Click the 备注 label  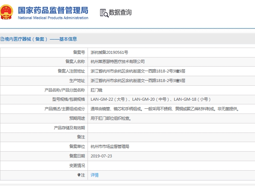coord(81,137)
